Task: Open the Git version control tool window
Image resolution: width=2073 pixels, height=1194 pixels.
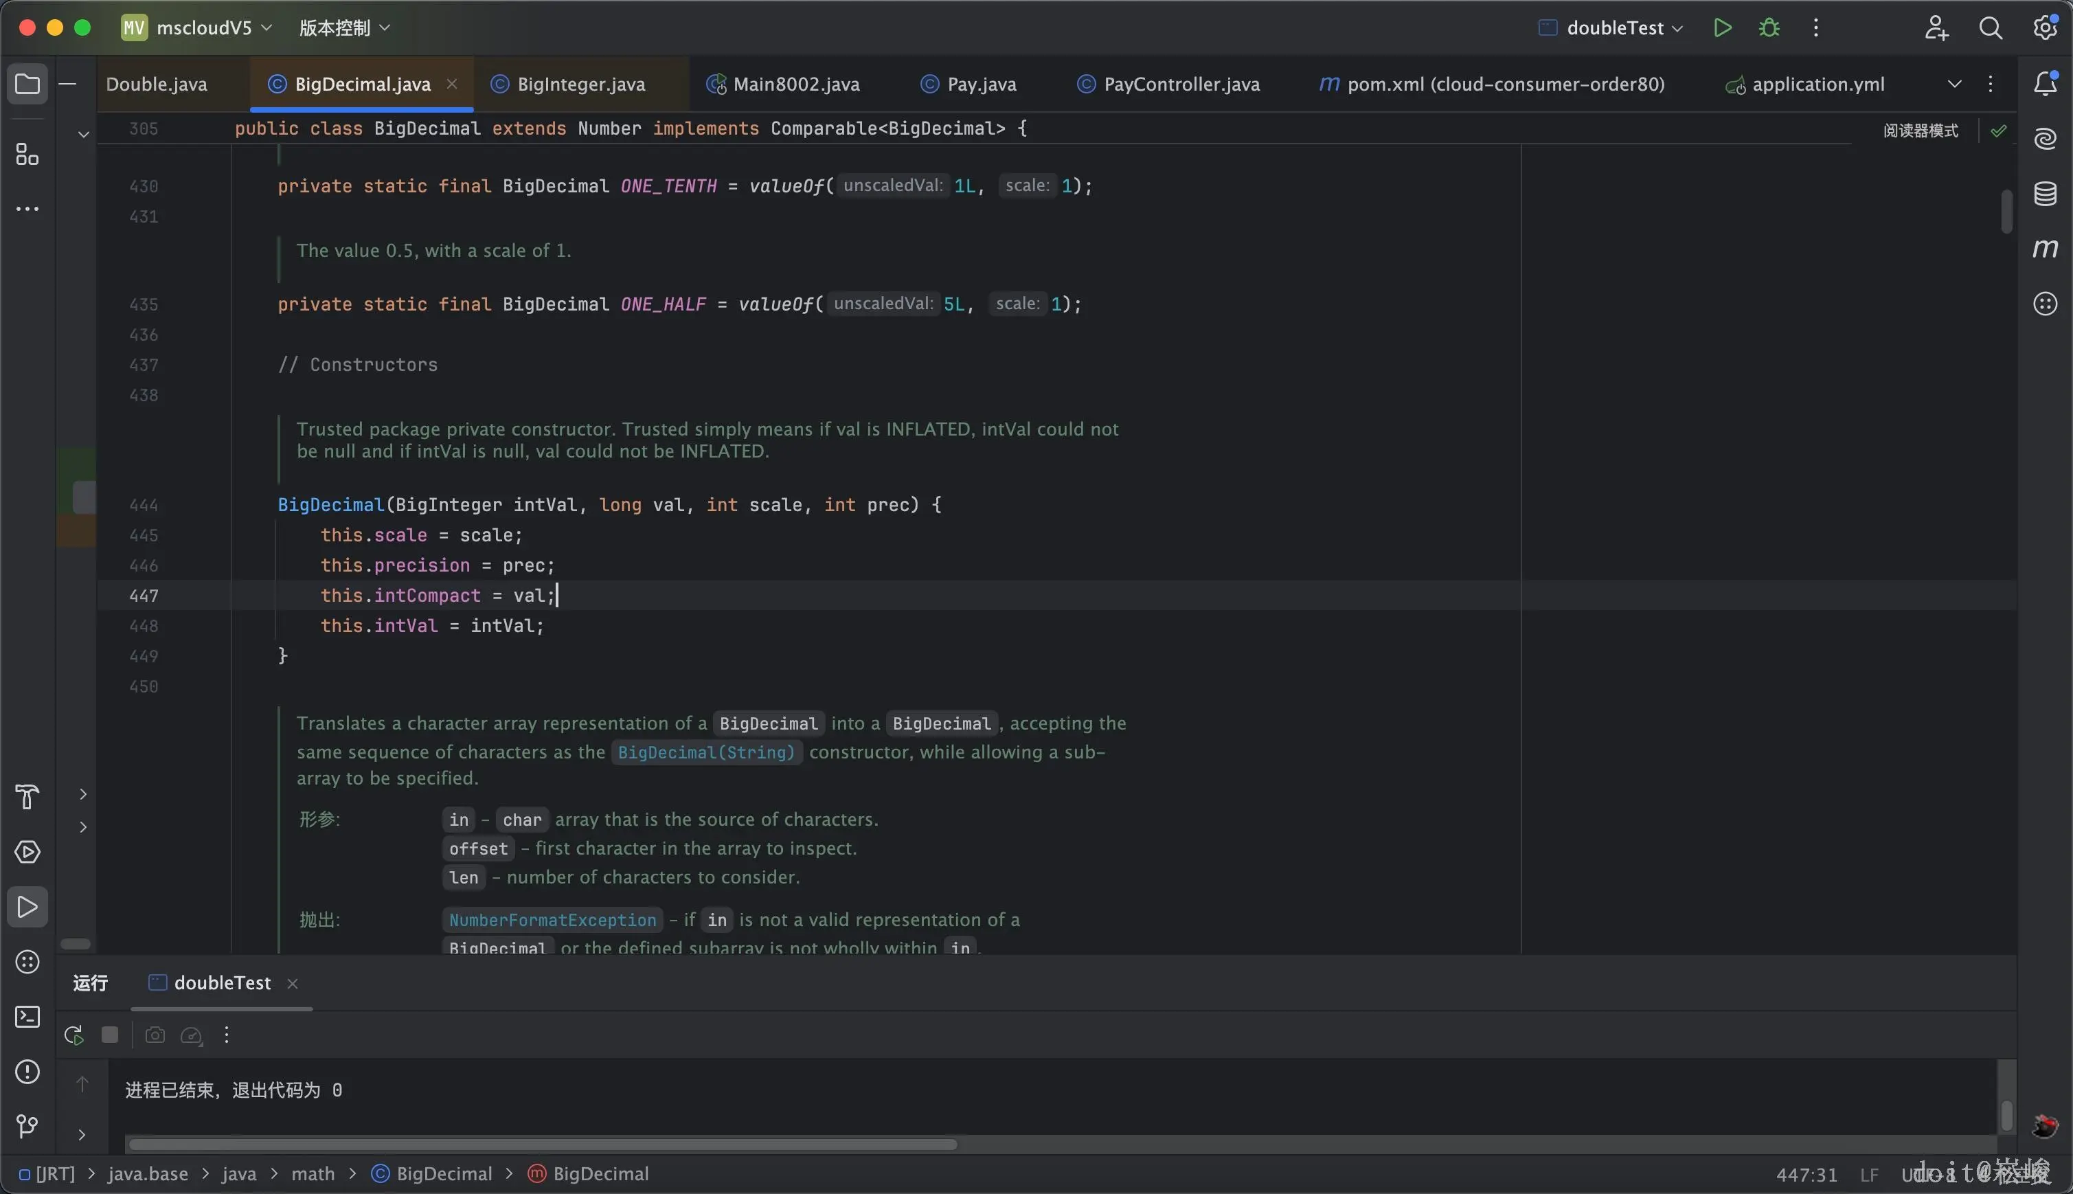Action: [27, 1126]
